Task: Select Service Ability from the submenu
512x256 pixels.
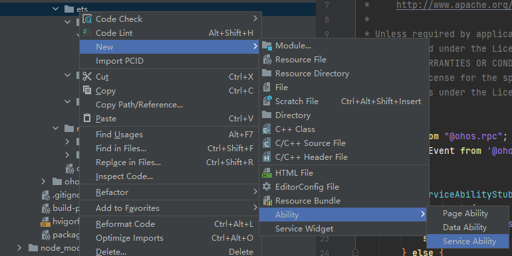Action: [467, 241]
